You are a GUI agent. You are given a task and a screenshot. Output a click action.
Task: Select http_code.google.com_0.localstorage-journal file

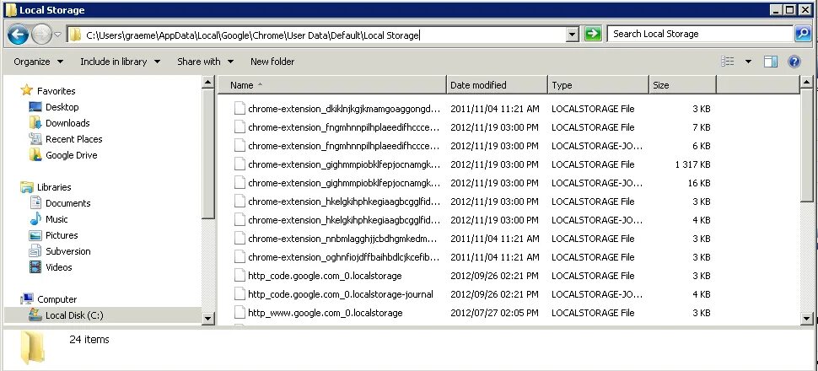(x=341, y=294)
